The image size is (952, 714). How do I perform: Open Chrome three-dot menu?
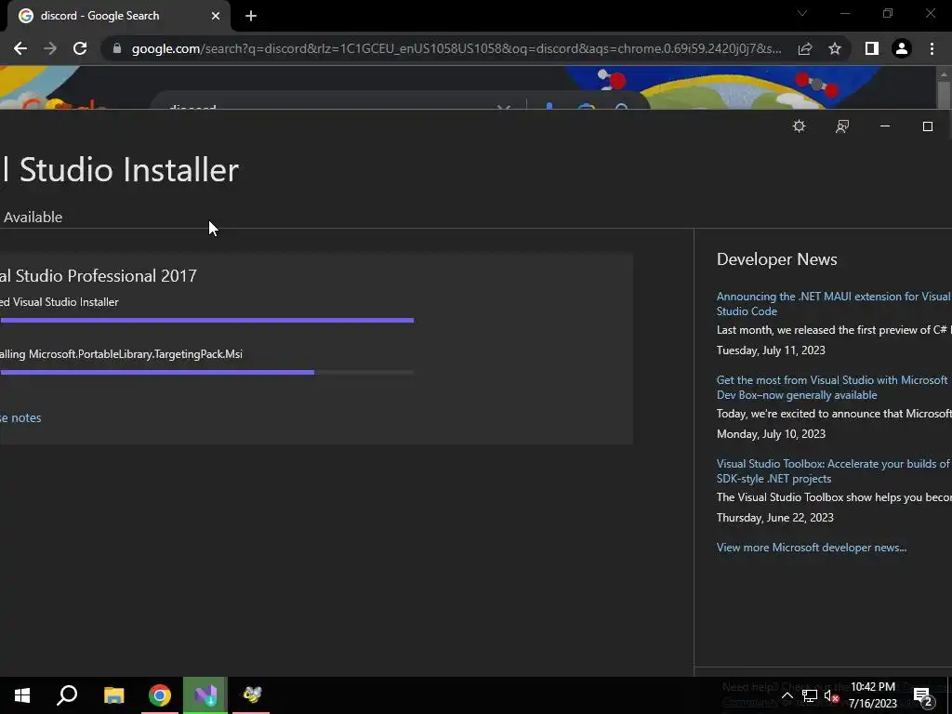pyautogui.click(x=932, y=48)
